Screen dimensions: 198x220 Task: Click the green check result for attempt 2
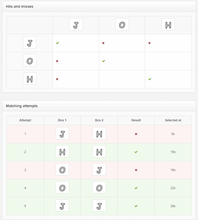[136, 152]
